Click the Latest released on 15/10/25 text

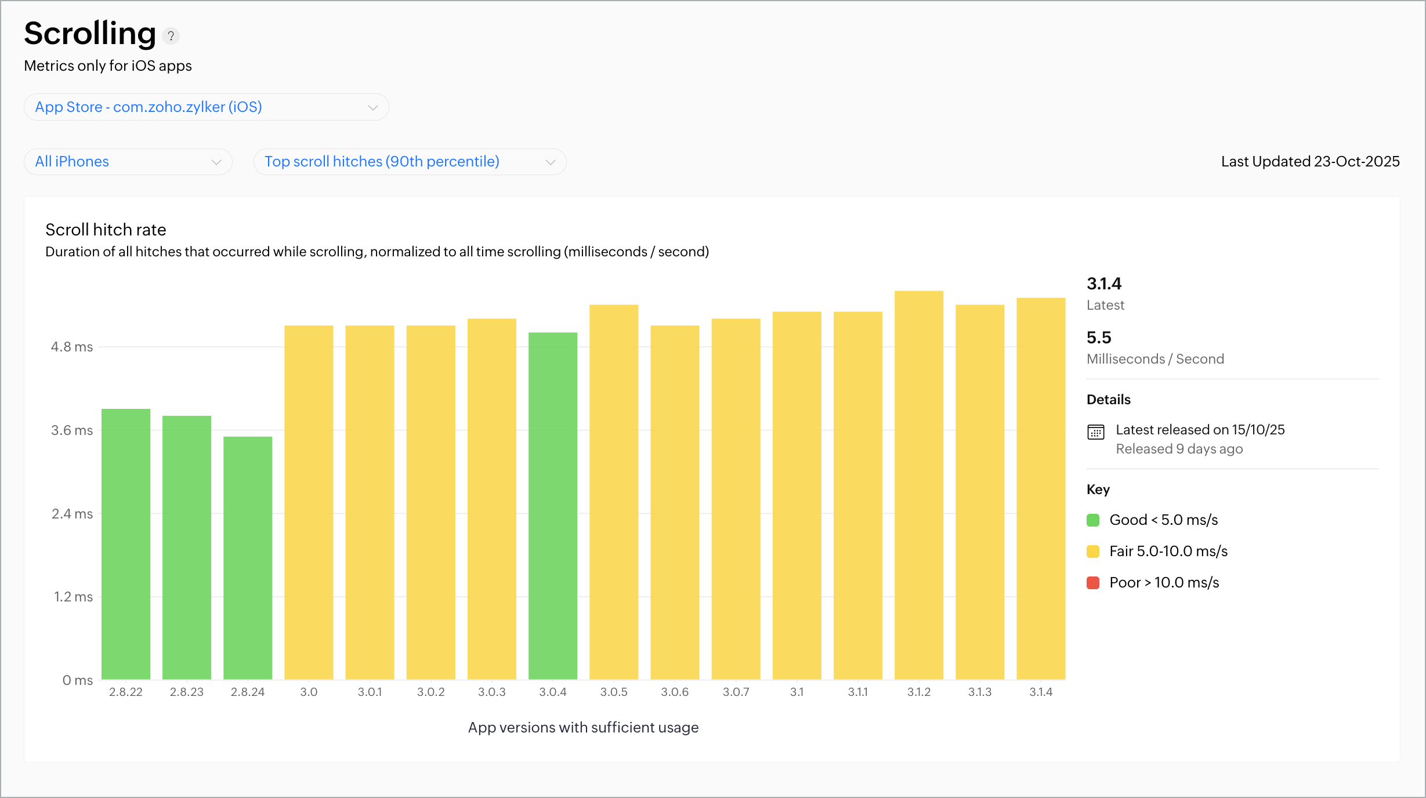pyautogui.click(x=1200, y=430)
